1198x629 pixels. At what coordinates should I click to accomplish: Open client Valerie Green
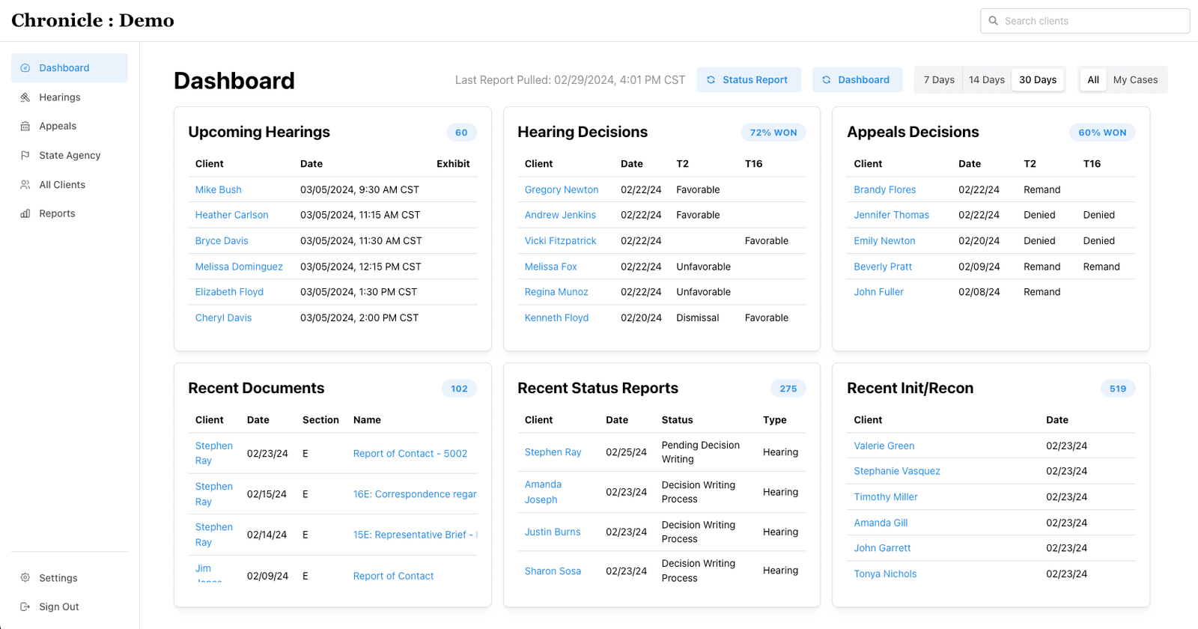[884, 446]
